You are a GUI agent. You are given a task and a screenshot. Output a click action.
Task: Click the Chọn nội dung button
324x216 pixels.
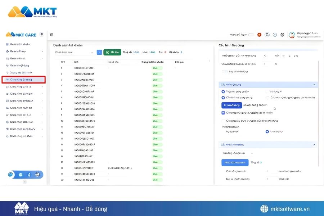tap(231, 105)
